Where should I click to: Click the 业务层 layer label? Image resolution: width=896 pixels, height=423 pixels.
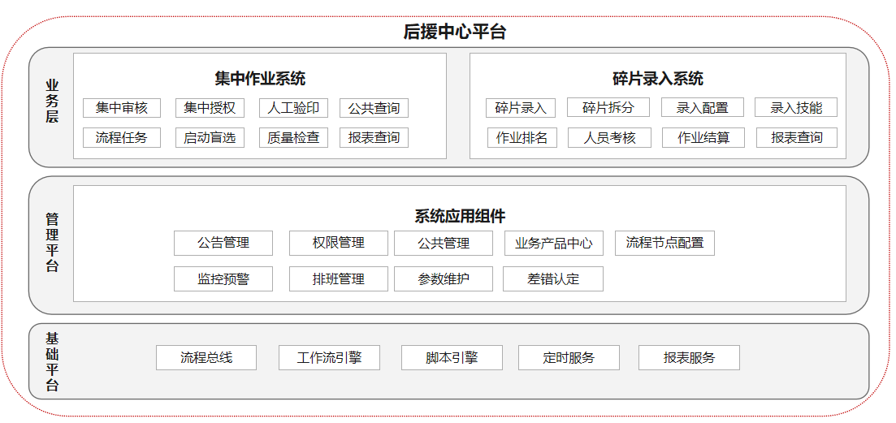52,101
